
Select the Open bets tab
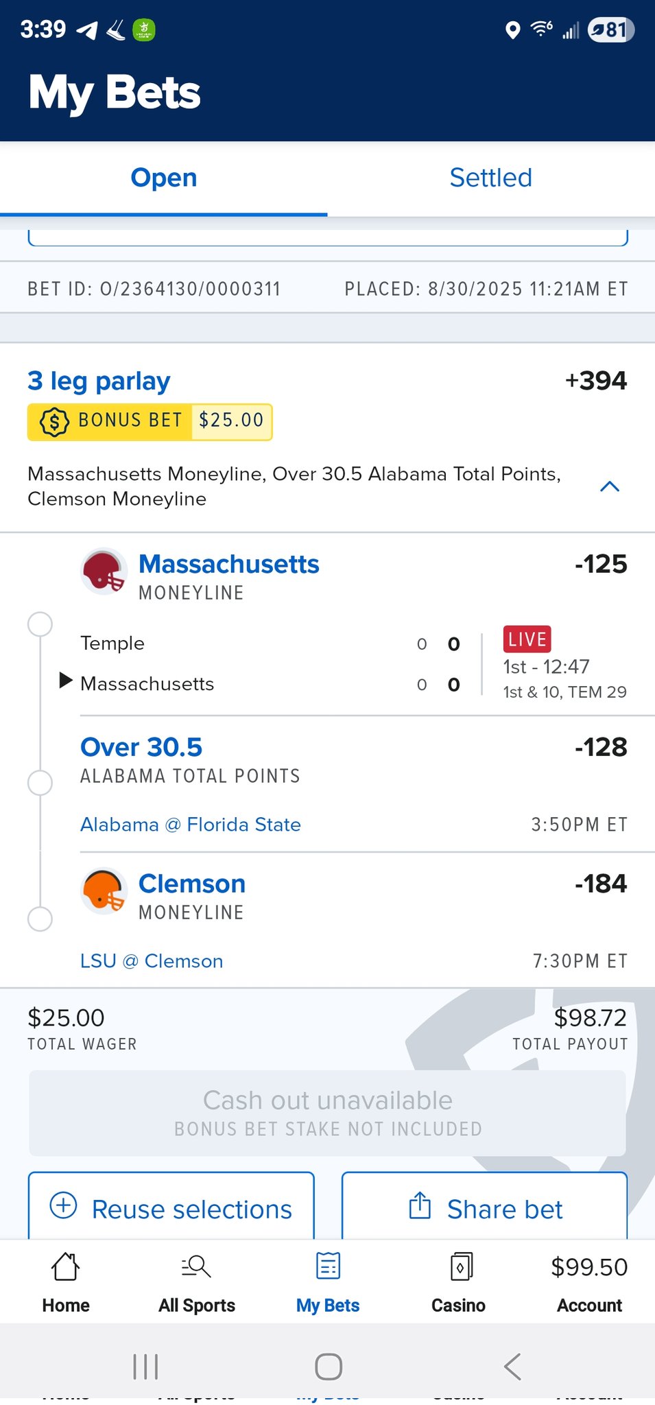pos(164,178)
